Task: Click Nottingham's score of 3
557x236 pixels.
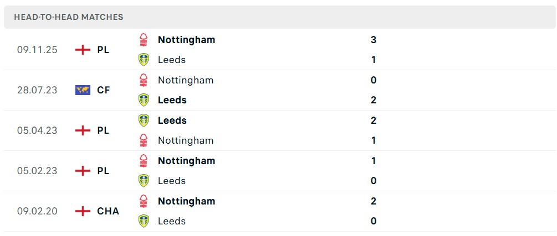Action: 374,40
